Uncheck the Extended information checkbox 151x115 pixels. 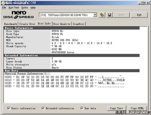pyautogui.click(x=43, y=108)
